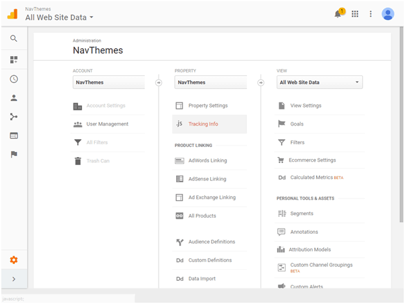Click the View Settings document icon

(x=282, y=106)
